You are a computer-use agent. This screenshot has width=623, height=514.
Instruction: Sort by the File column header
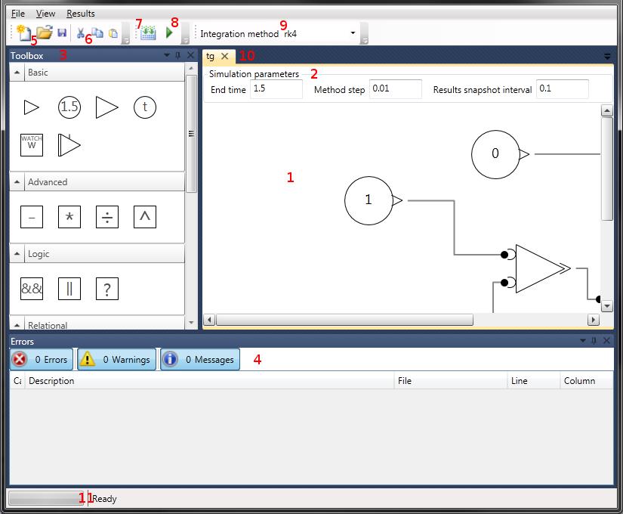451,381
